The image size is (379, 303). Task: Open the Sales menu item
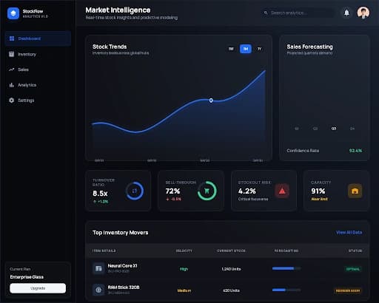tap(38, 69)
